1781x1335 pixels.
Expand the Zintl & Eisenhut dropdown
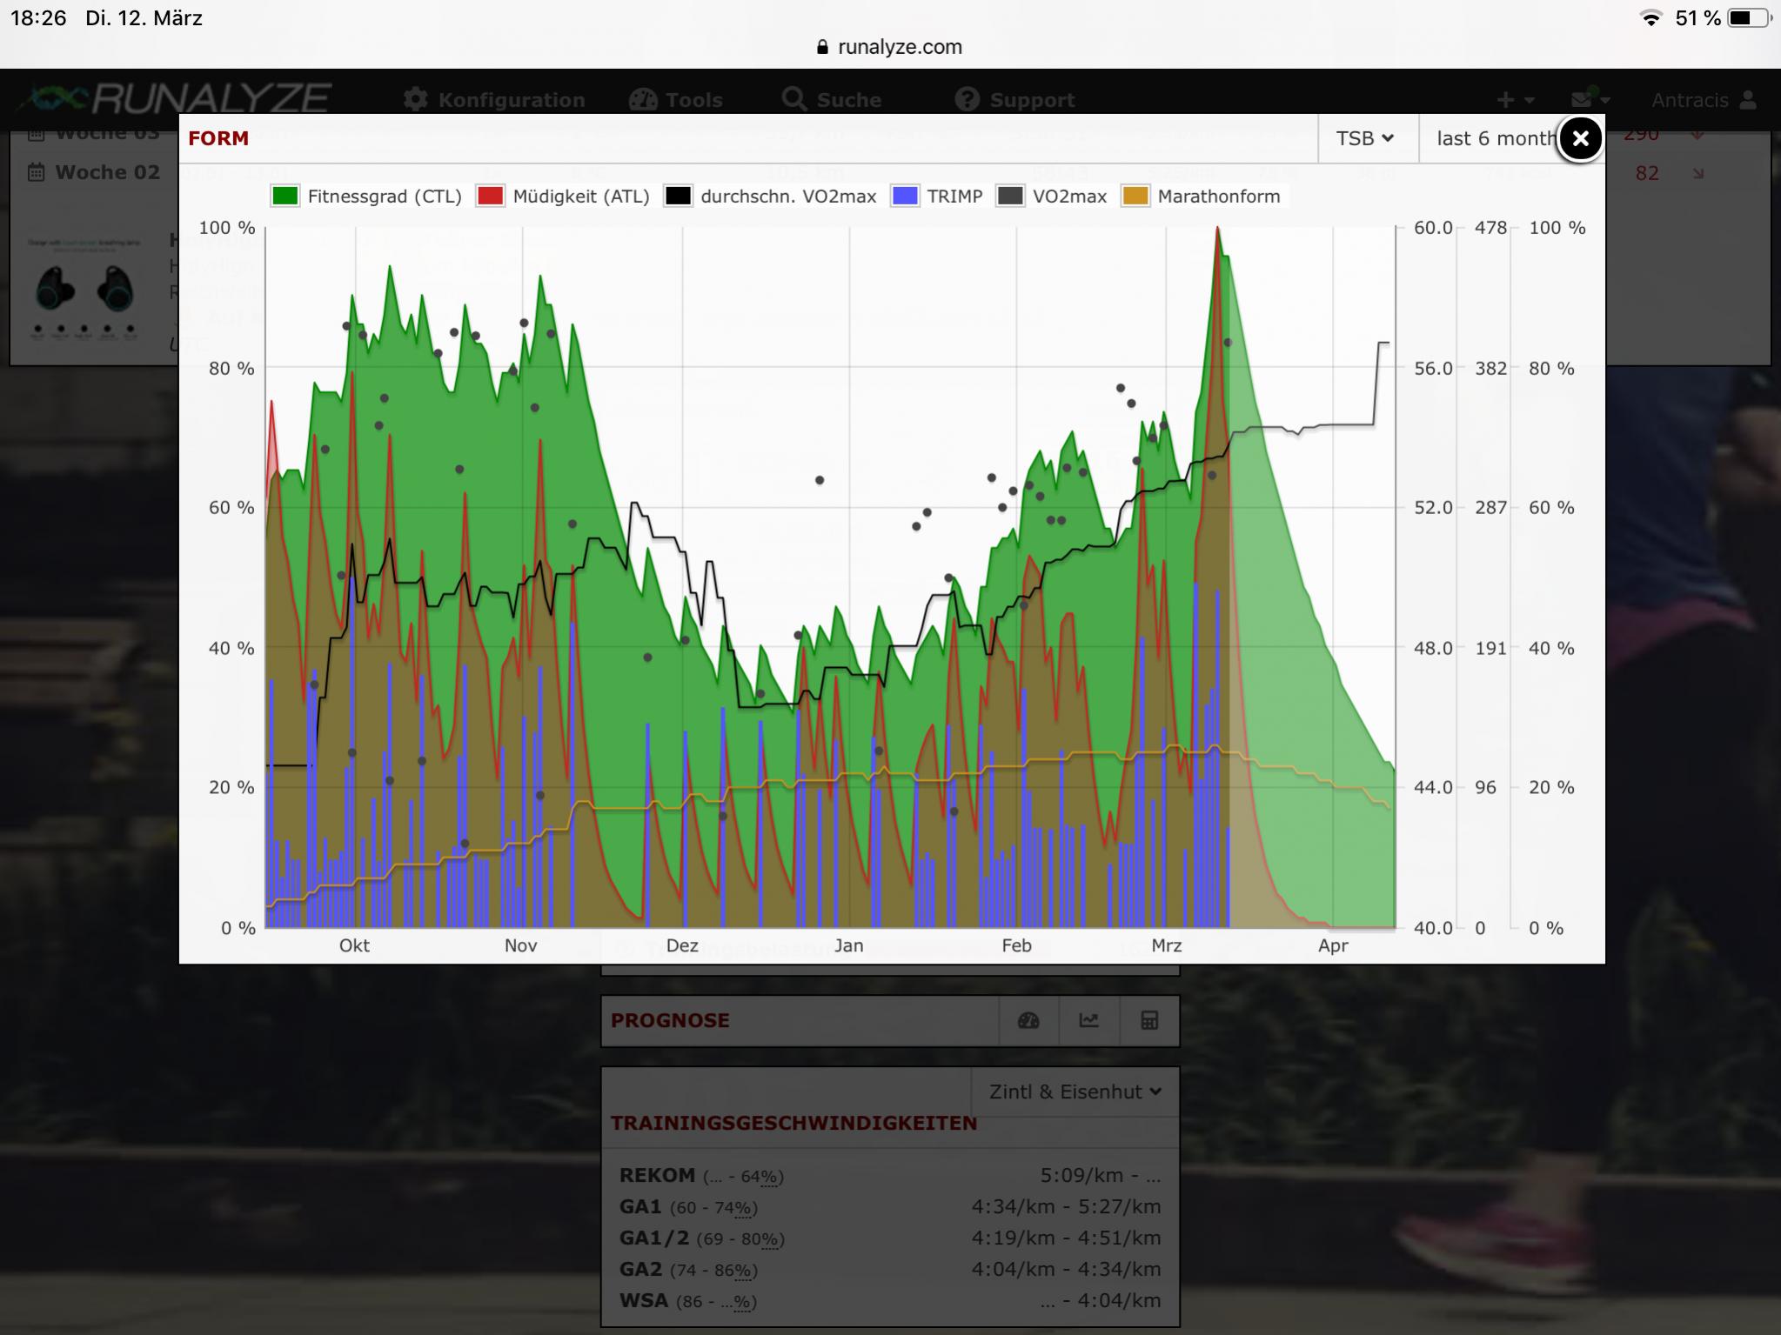pyautogui.click(x=1075, y=1091)
